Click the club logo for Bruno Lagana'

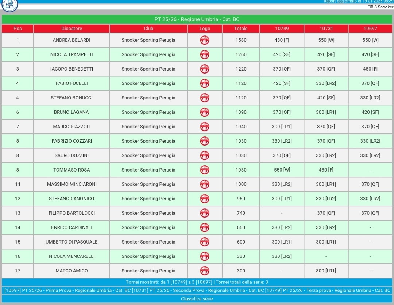pos(205,112)
